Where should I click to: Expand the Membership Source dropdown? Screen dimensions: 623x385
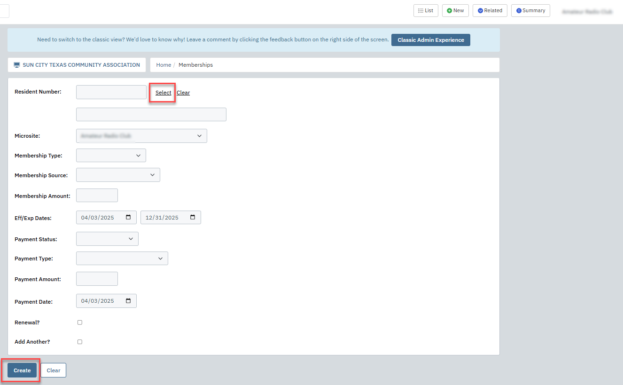pyautogui.click(x=118, y=175)
